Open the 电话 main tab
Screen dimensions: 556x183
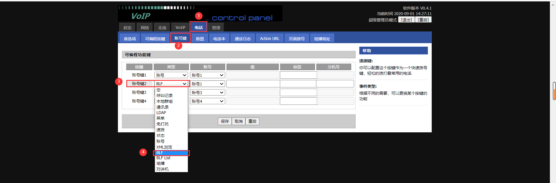pyautogui.click(x=198, y=28)
